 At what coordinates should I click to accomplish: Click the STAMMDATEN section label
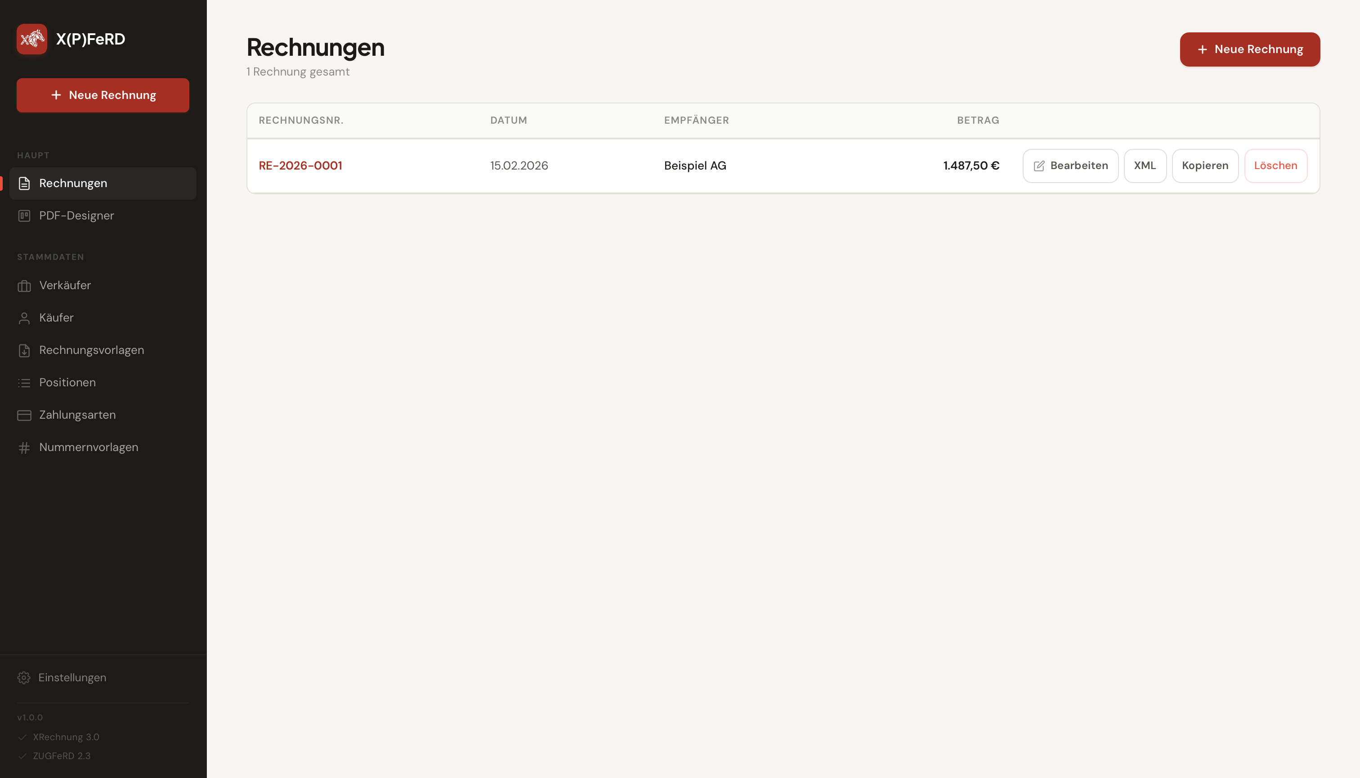[50, 257]
